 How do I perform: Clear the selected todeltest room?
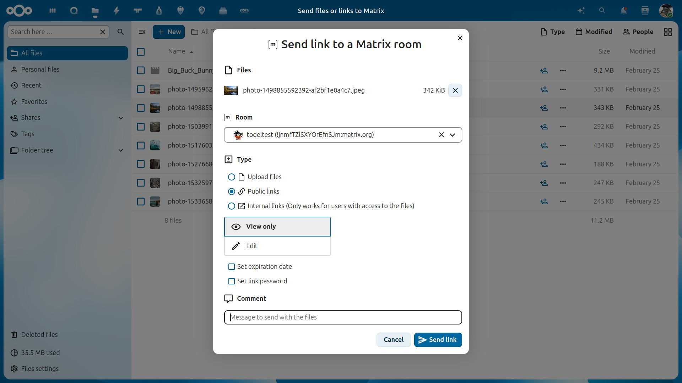tap(441, 135)
